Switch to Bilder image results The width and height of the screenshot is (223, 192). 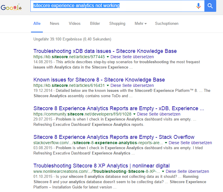pyautogui.click(x=95, y=24)
